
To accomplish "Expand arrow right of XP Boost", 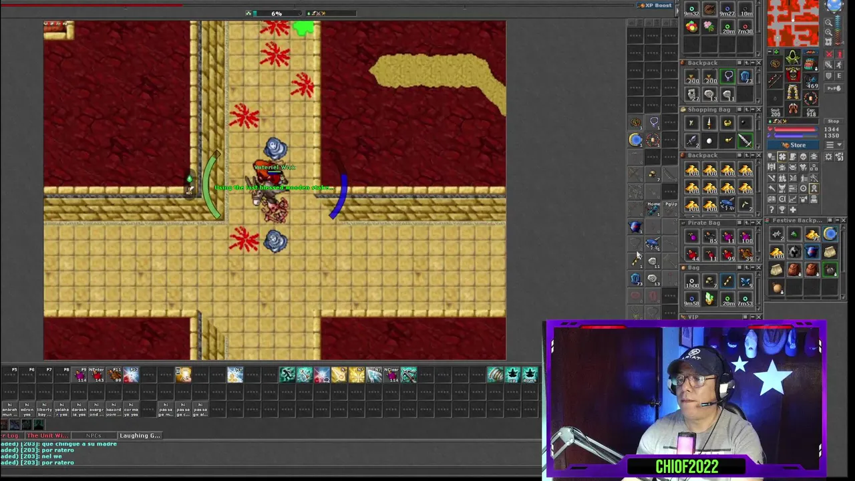I will 677,11.
